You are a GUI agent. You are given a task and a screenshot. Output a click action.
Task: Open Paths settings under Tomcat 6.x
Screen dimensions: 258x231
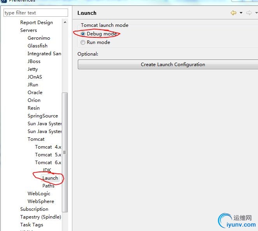48,186
